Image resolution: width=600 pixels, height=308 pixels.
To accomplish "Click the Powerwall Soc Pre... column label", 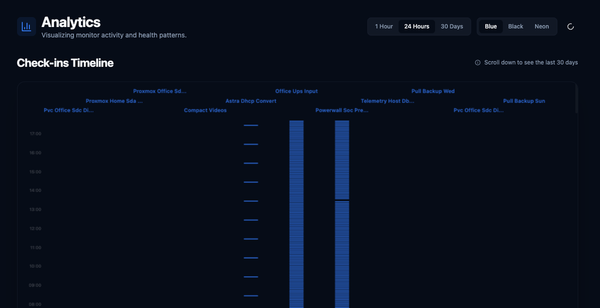I will pos(342,110).
